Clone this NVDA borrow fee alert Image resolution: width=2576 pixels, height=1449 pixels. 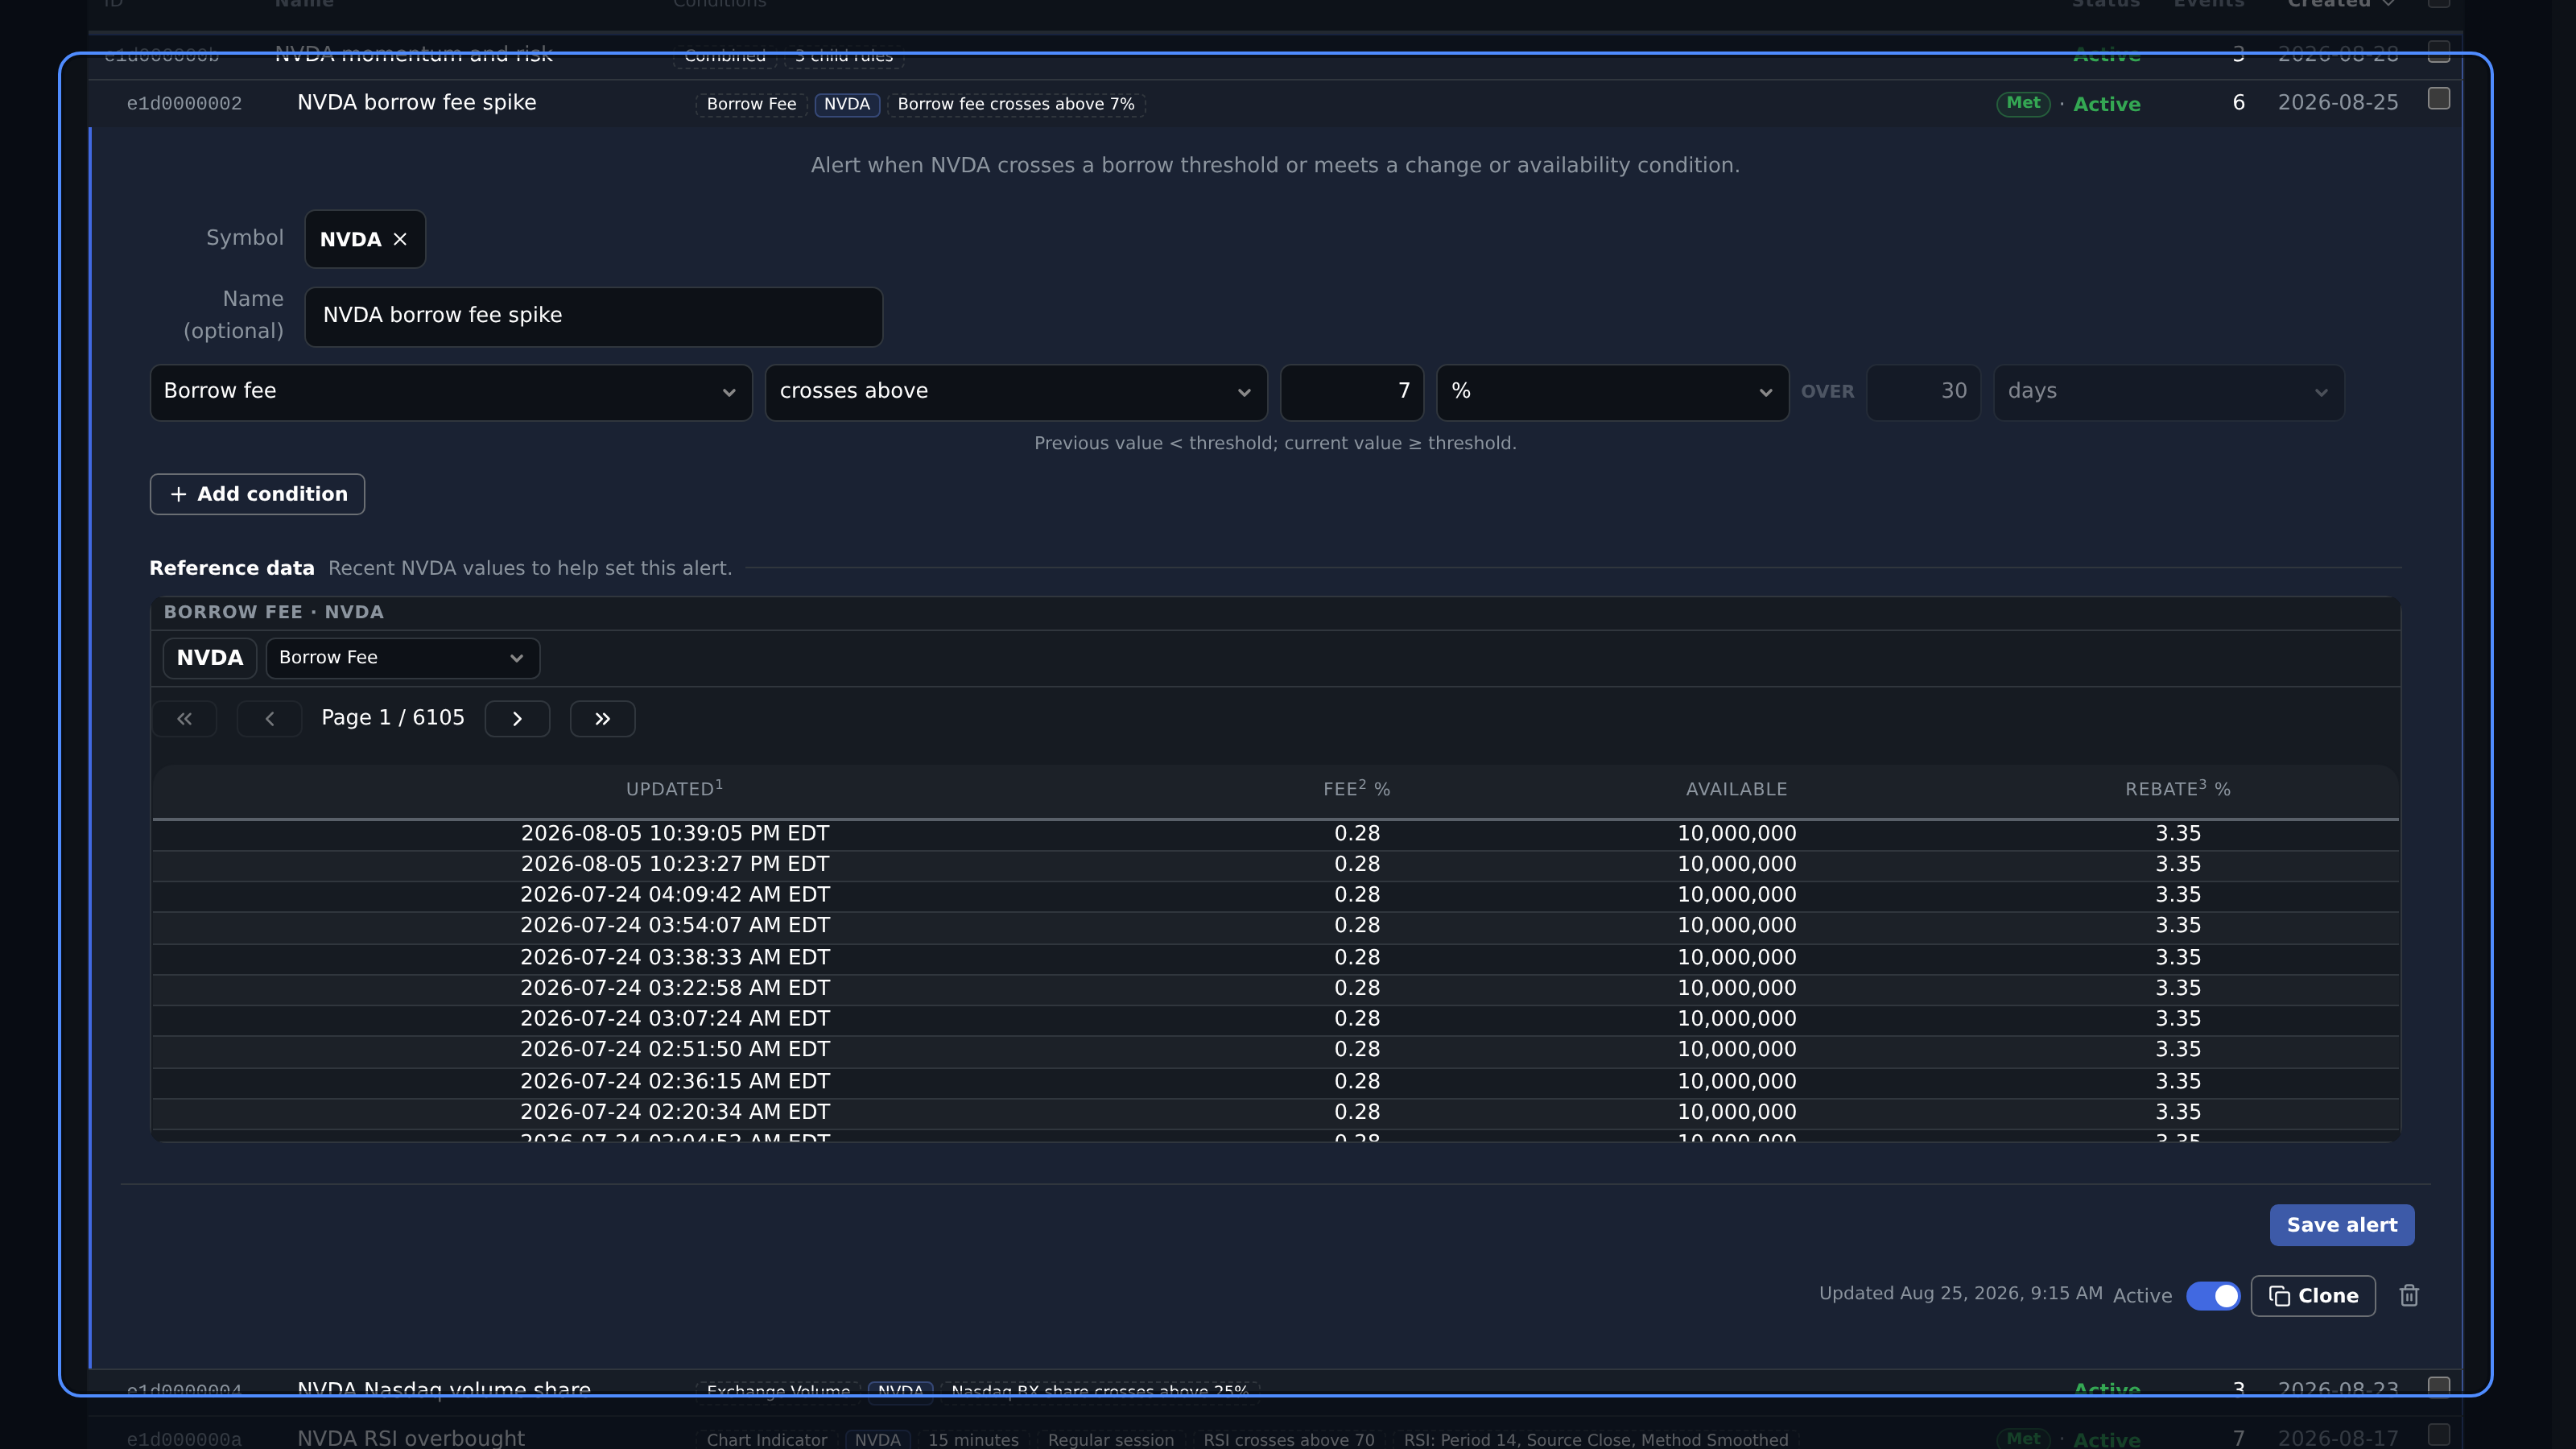click(2312, 1295)
